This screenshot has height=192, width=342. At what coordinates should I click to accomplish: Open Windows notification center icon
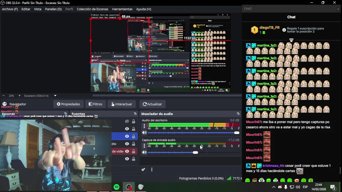pyautogui.click(x=333, y=187)
